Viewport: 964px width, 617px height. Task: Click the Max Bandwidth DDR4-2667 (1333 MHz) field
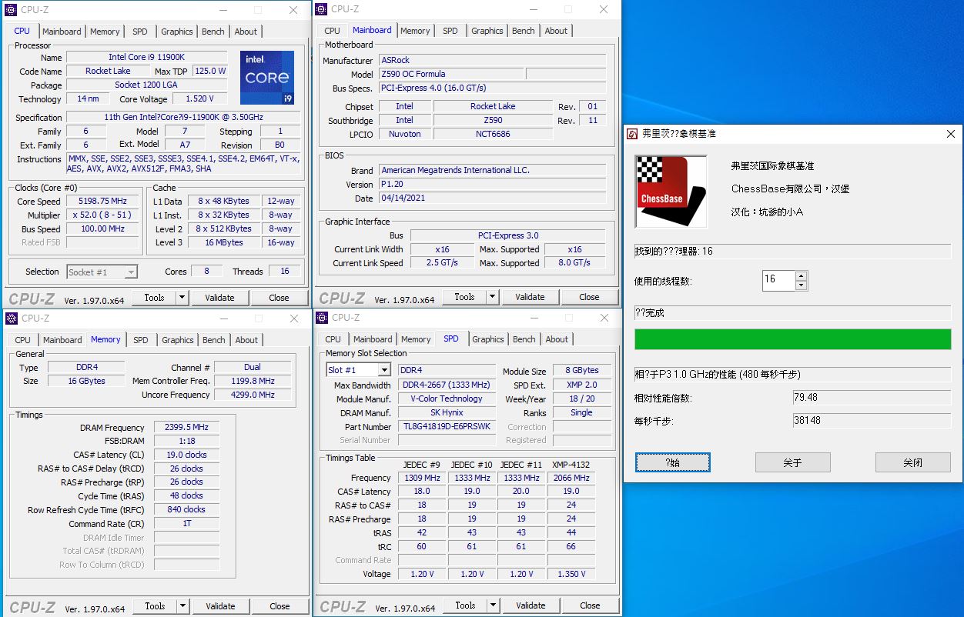tap(447, 385)
